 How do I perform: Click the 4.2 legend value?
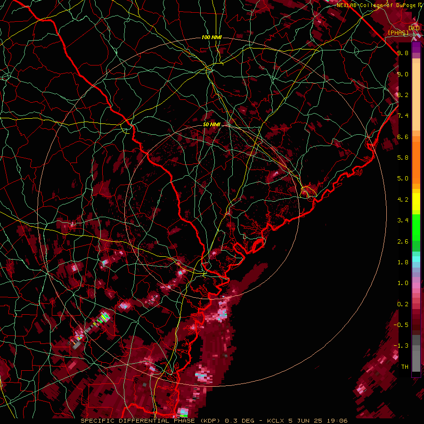click(403, 200)
